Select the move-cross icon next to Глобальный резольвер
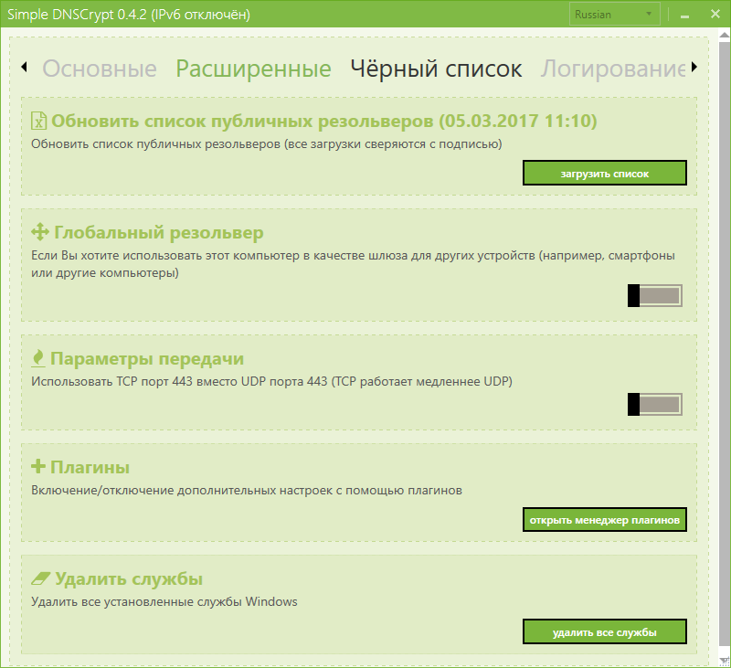The image size is (731, 668). tap(39, 231)
